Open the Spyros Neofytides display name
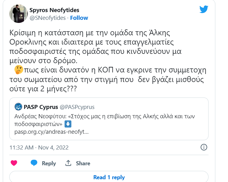 coord(54,10)
